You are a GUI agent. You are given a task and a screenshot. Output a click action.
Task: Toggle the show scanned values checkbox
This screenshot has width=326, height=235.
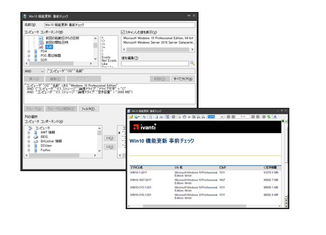pos(123,32)
